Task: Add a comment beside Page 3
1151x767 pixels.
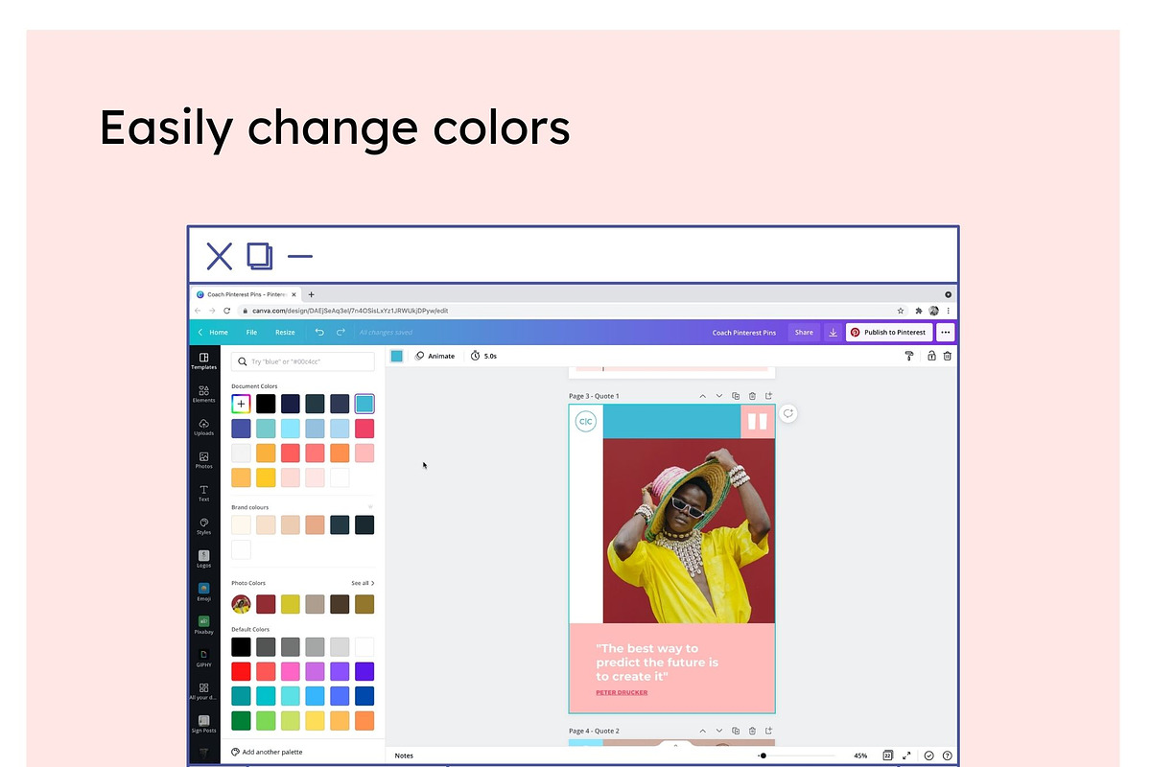Action: 787,413
